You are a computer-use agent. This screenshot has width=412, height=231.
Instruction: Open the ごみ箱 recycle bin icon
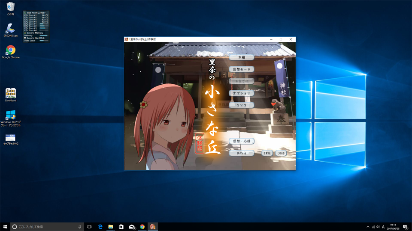10,9
